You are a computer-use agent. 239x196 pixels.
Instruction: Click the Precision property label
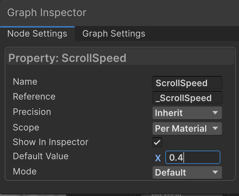(32, 112)
